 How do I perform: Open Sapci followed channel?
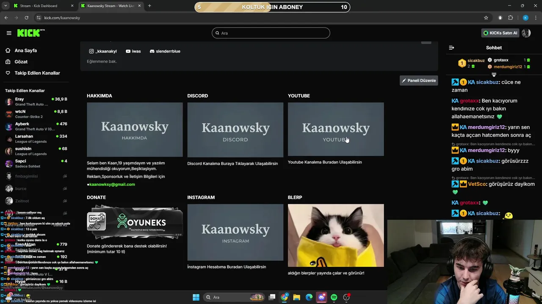36,163
